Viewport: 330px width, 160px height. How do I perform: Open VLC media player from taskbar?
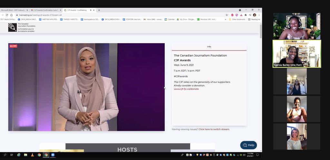(32, 155)
